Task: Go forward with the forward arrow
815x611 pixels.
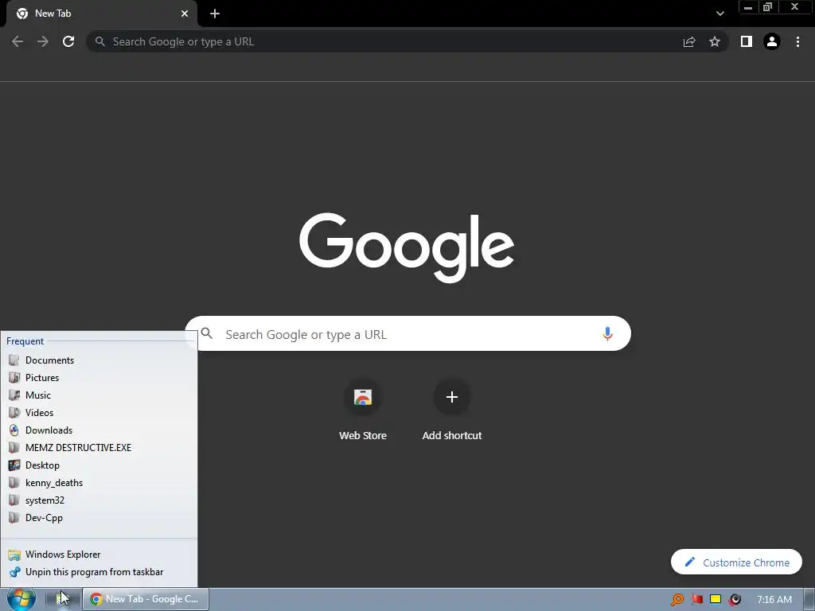Action: (43, 41)
